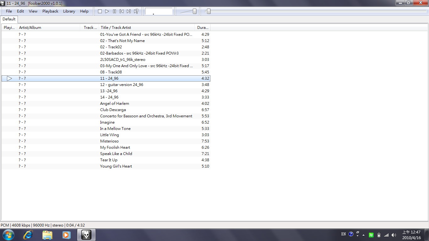Show hidden tray icons arrow
This screenshot has width=429, height=241.
pyautogui.click(x=364, y=235)
